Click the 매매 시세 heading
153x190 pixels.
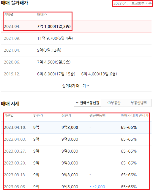(10, 104)
